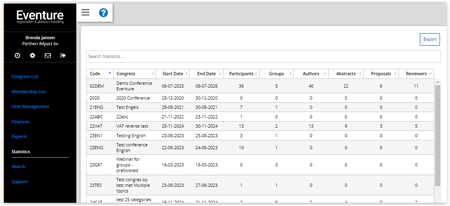Click participants value 36
This screenshot has height=206, width=450.
[x=241, y=86]
